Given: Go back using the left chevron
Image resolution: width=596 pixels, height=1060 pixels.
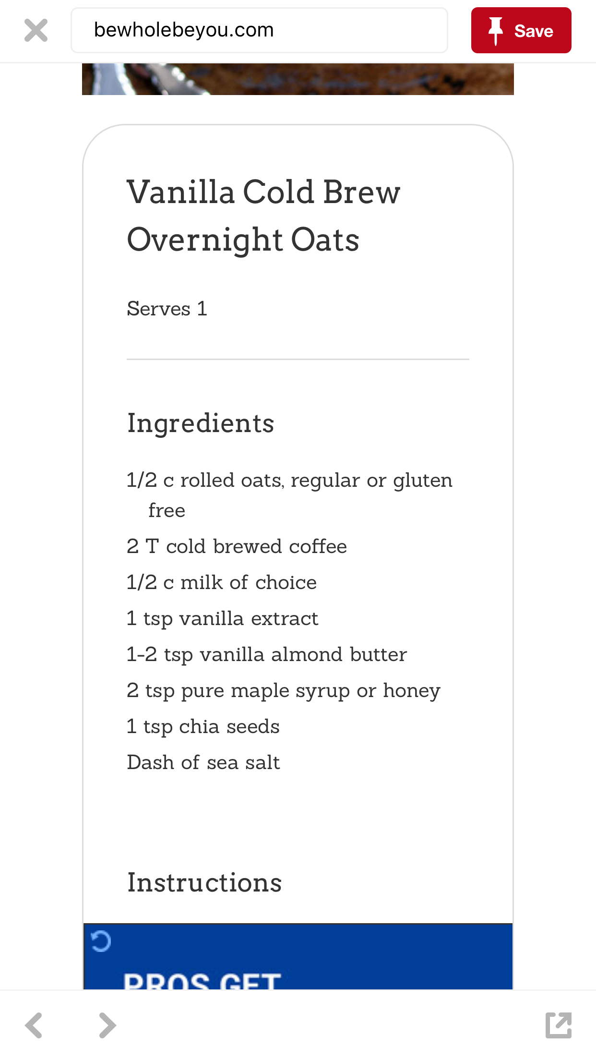Looking at the screenshot, I should (x=34, y=1025).
